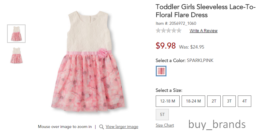Choose the greyed 5T size
Image resolution: width=260 pixels, height=133 pixels.
coord(162,115)
